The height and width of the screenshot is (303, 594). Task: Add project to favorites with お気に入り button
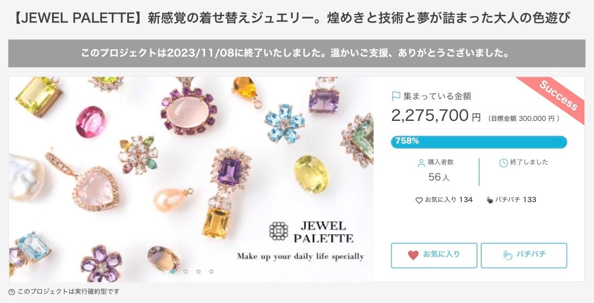pos(434,256)
